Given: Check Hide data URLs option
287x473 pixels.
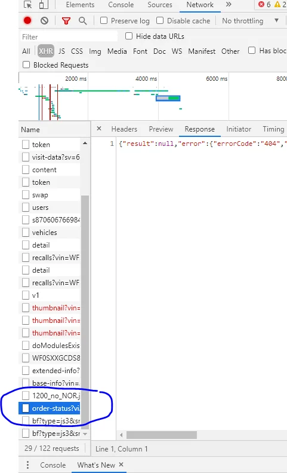Looking at the screenshot, I should tap(129, 36).
